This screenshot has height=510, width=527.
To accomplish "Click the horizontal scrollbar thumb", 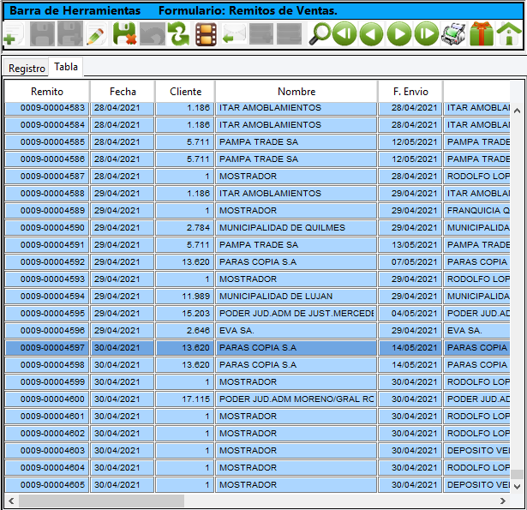I will pos(101,501).
